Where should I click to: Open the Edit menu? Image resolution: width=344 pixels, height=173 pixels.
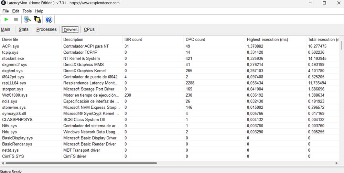[15, 11]
